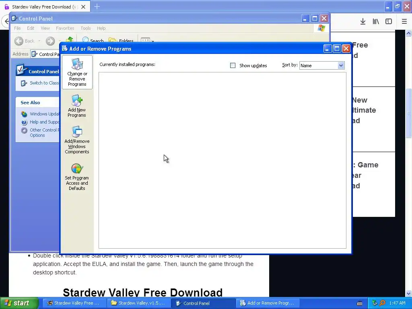Viewport: 412px width, 309px height.
Task: Click the Start button
Action: point(19,303)
